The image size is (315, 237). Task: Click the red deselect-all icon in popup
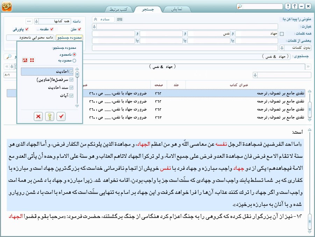25,60
